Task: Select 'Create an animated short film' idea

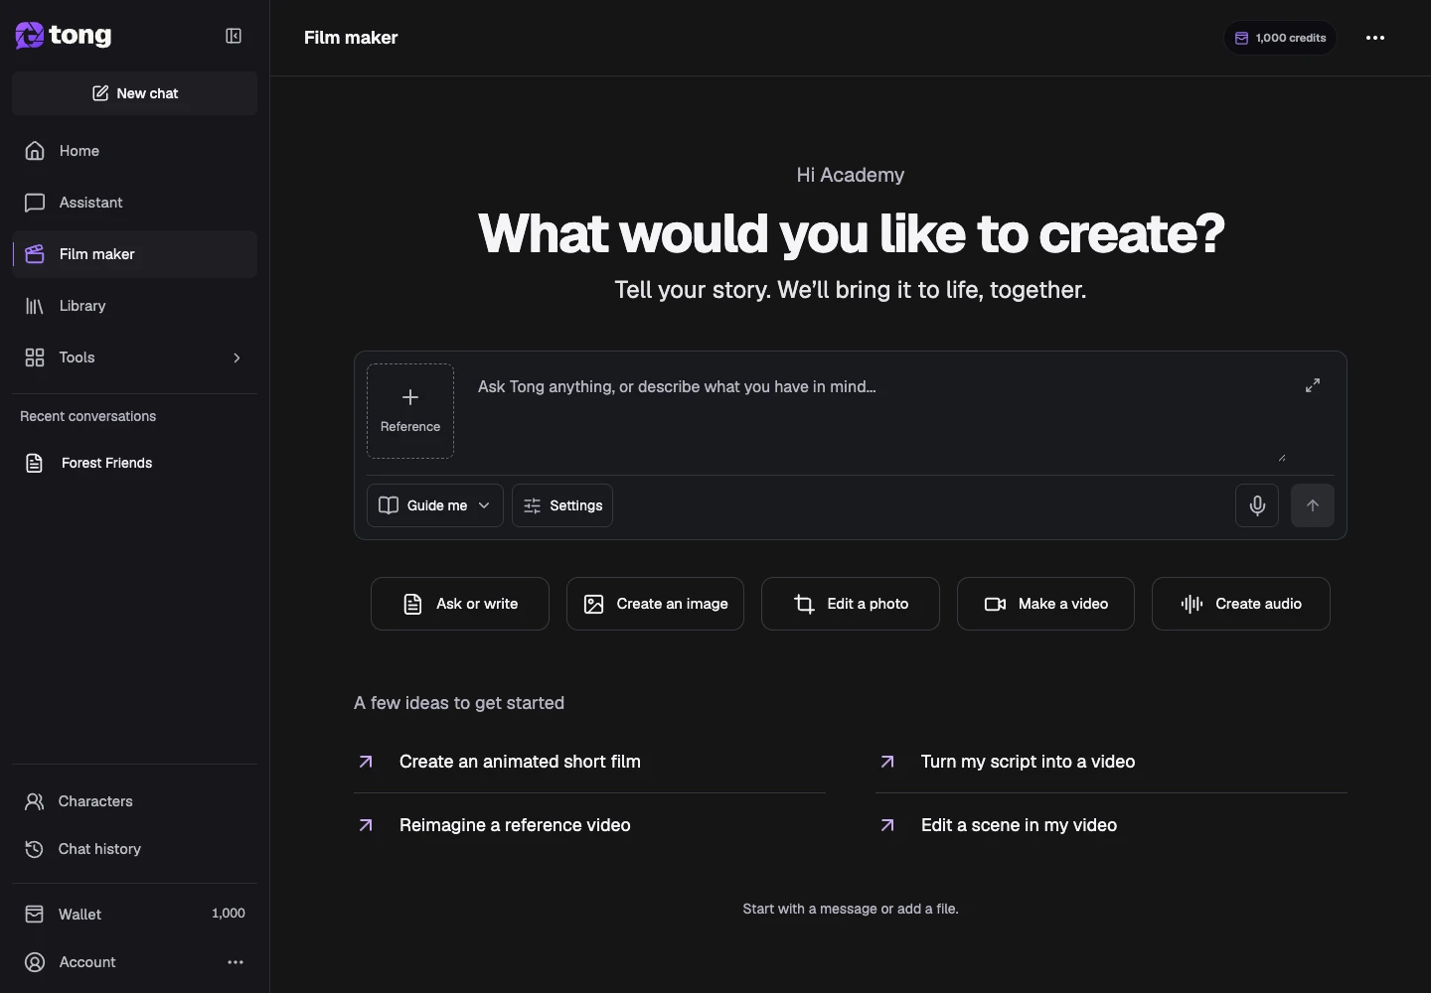Action: pyautogui.click(x=589, y=762)
